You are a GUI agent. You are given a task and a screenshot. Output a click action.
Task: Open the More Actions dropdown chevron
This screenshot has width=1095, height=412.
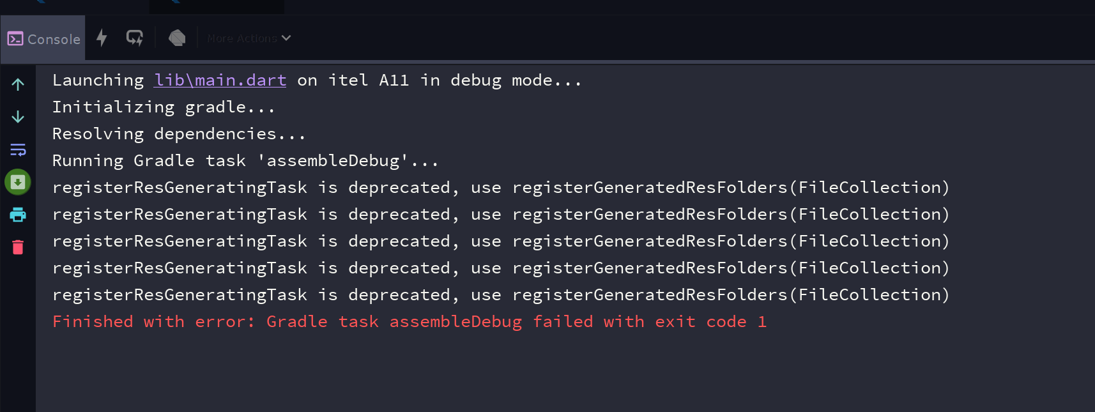tap(287, 38)
